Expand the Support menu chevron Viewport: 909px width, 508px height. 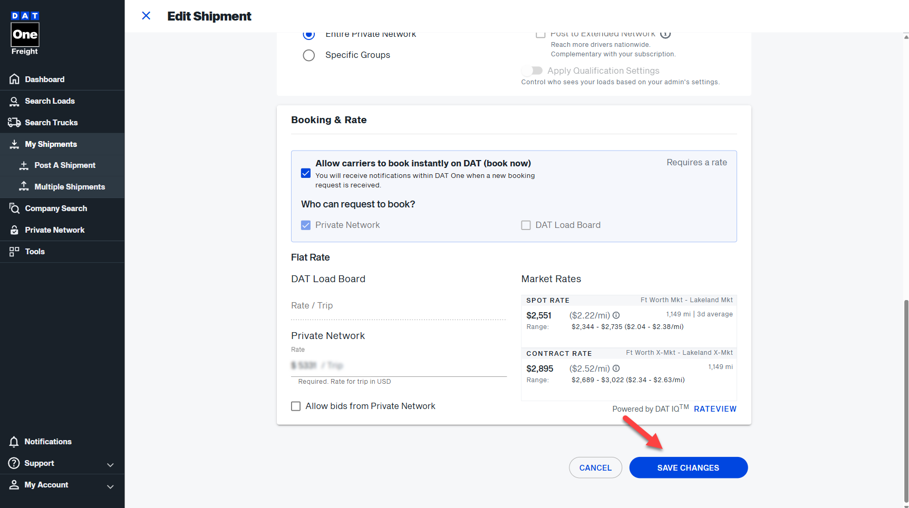coord(110,464)
